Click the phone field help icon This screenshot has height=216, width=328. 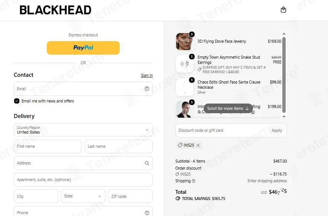(147, 213)
